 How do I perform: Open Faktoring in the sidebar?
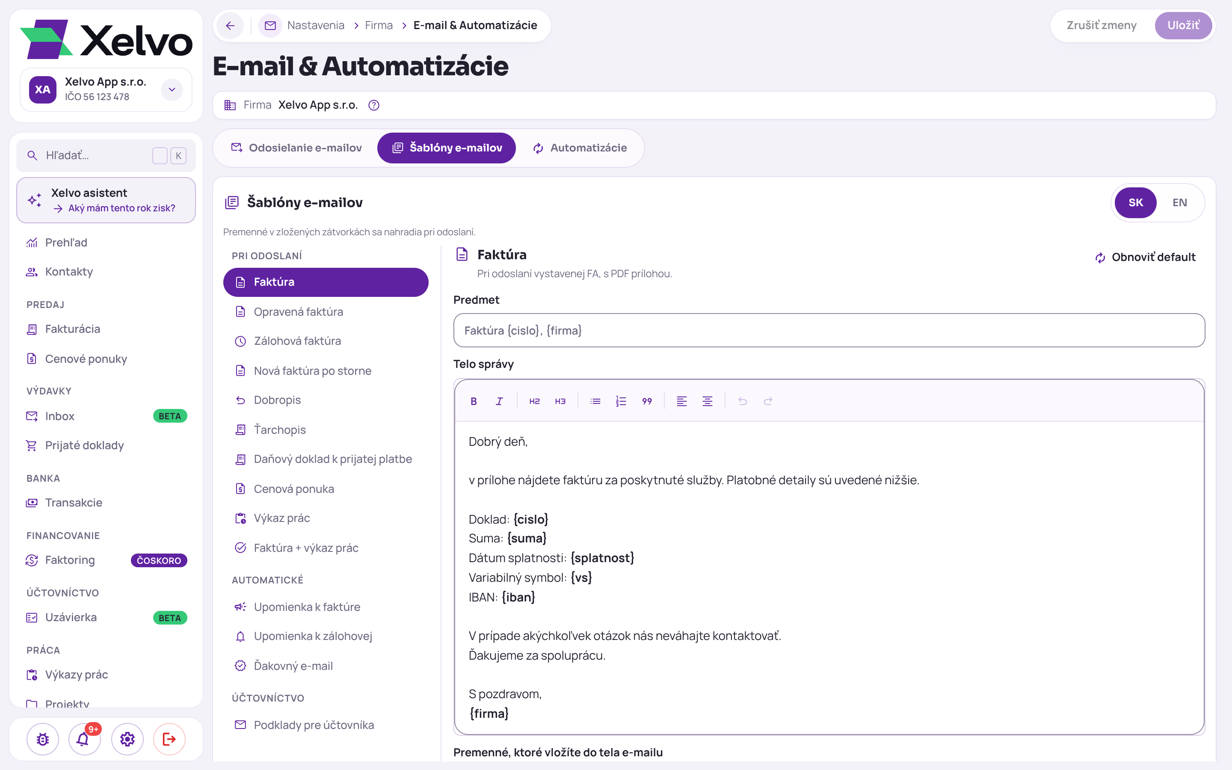(x=106, y=560)
